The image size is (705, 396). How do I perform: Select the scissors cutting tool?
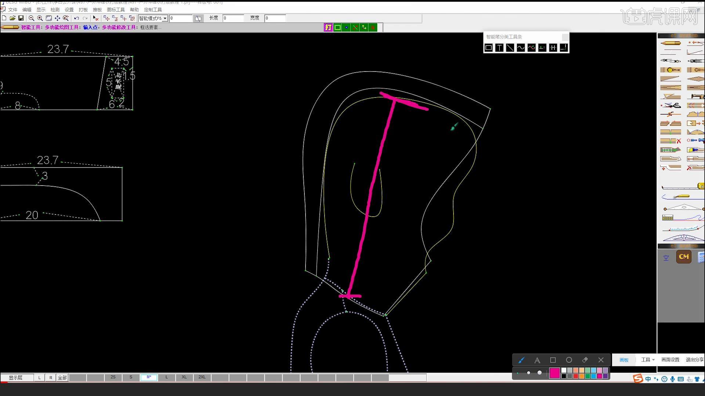point(670,106)
